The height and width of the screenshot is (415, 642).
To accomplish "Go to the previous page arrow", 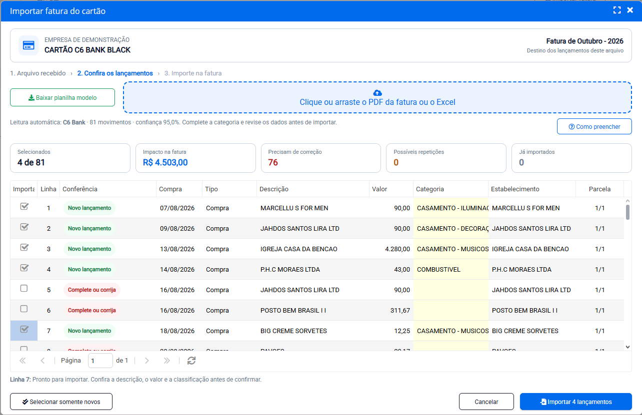I will click(x=42, y=361).
